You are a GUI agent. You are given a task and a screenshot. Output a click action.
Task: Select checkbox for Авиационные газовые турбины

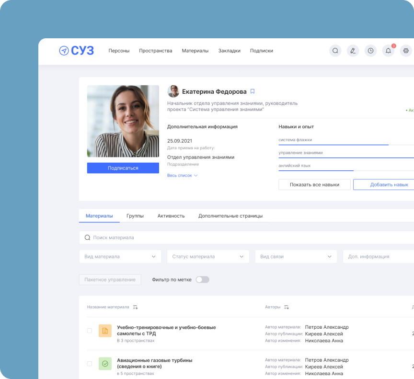(90, 364)
